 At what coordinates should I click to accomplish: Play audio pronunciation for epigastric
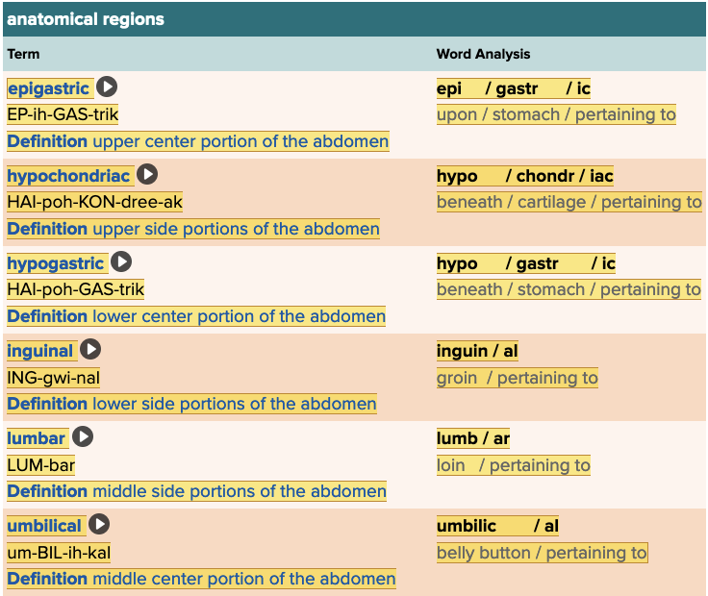pos(107,87)
